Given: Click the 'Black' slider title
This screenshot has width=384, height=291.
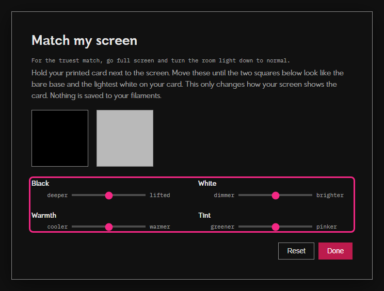Looking at the screenshot, I should [x=40, y=183].
